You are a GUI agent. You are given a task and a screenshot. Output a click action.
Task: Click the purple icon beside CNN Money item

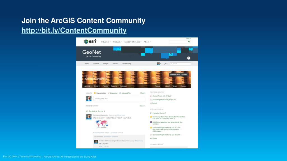(151, 122)
